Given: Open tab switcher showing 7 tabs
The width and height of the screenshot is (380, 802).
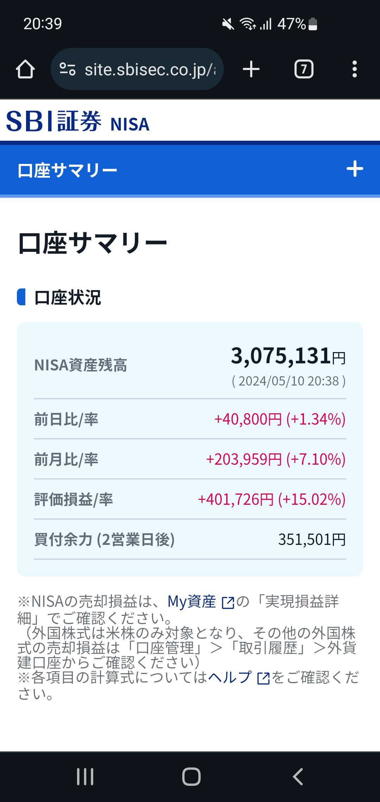Looking at the screenshot, I should coord(304,69).
